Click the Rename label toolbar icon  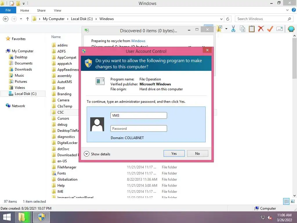(280, 29)
